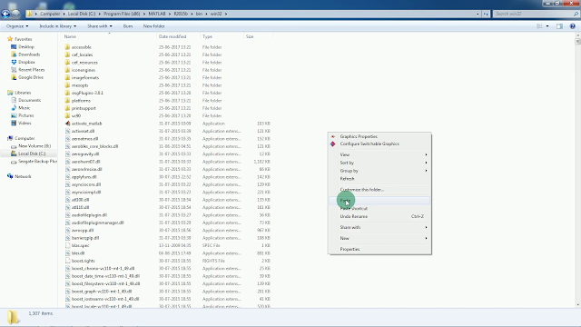581x327 pixels.
Task: Open the Music library
Action: [x=25, y=107]
